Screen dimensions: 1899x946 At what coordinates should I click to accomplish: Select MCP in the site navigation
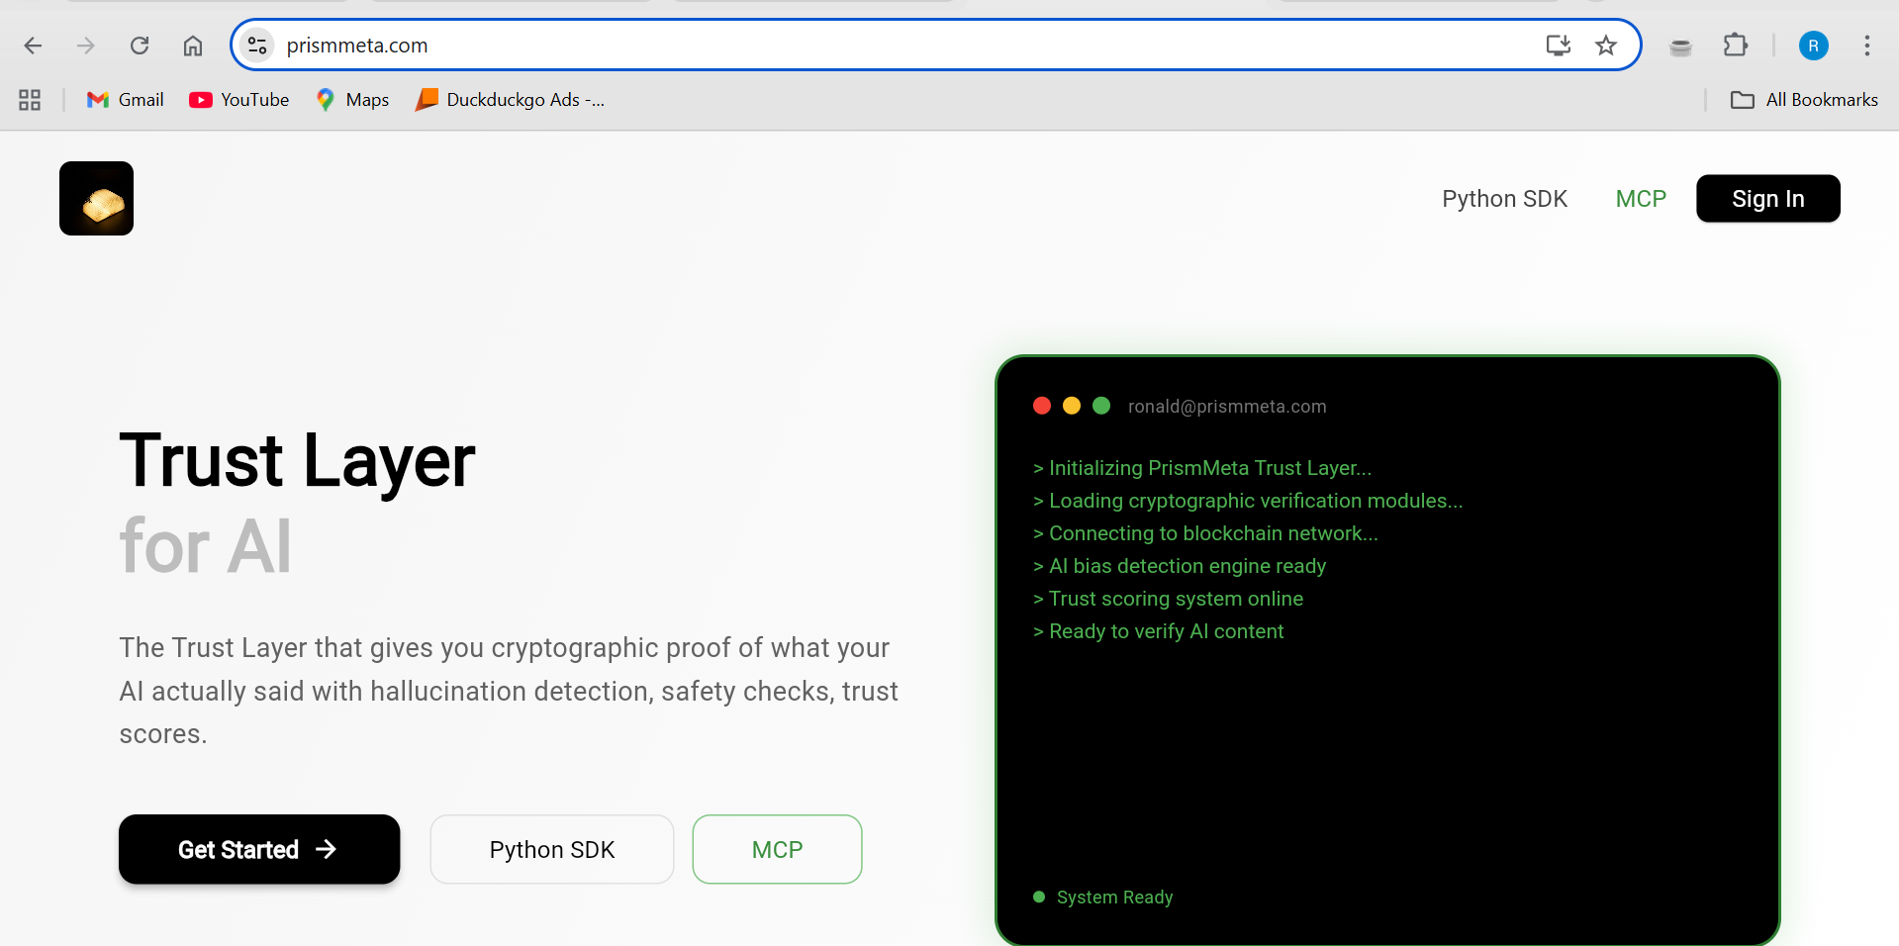tap(1640, 198)
